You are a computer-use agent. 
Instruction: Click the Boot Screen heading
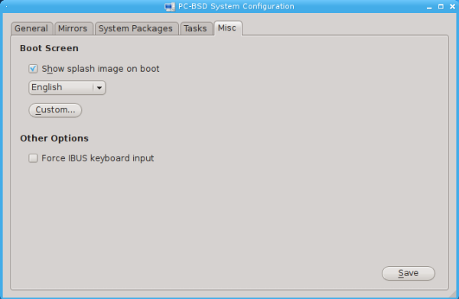(x=49, y=48)
